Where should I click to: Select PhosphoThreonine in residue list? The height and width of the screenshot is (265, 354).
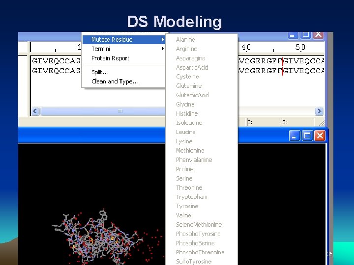pyautogui.click(x=200, y=252)
